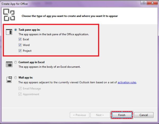Image resolution: width=159 pixels, height=124 pixels.
Task: Click the Next button
Action: click(100, 115)
